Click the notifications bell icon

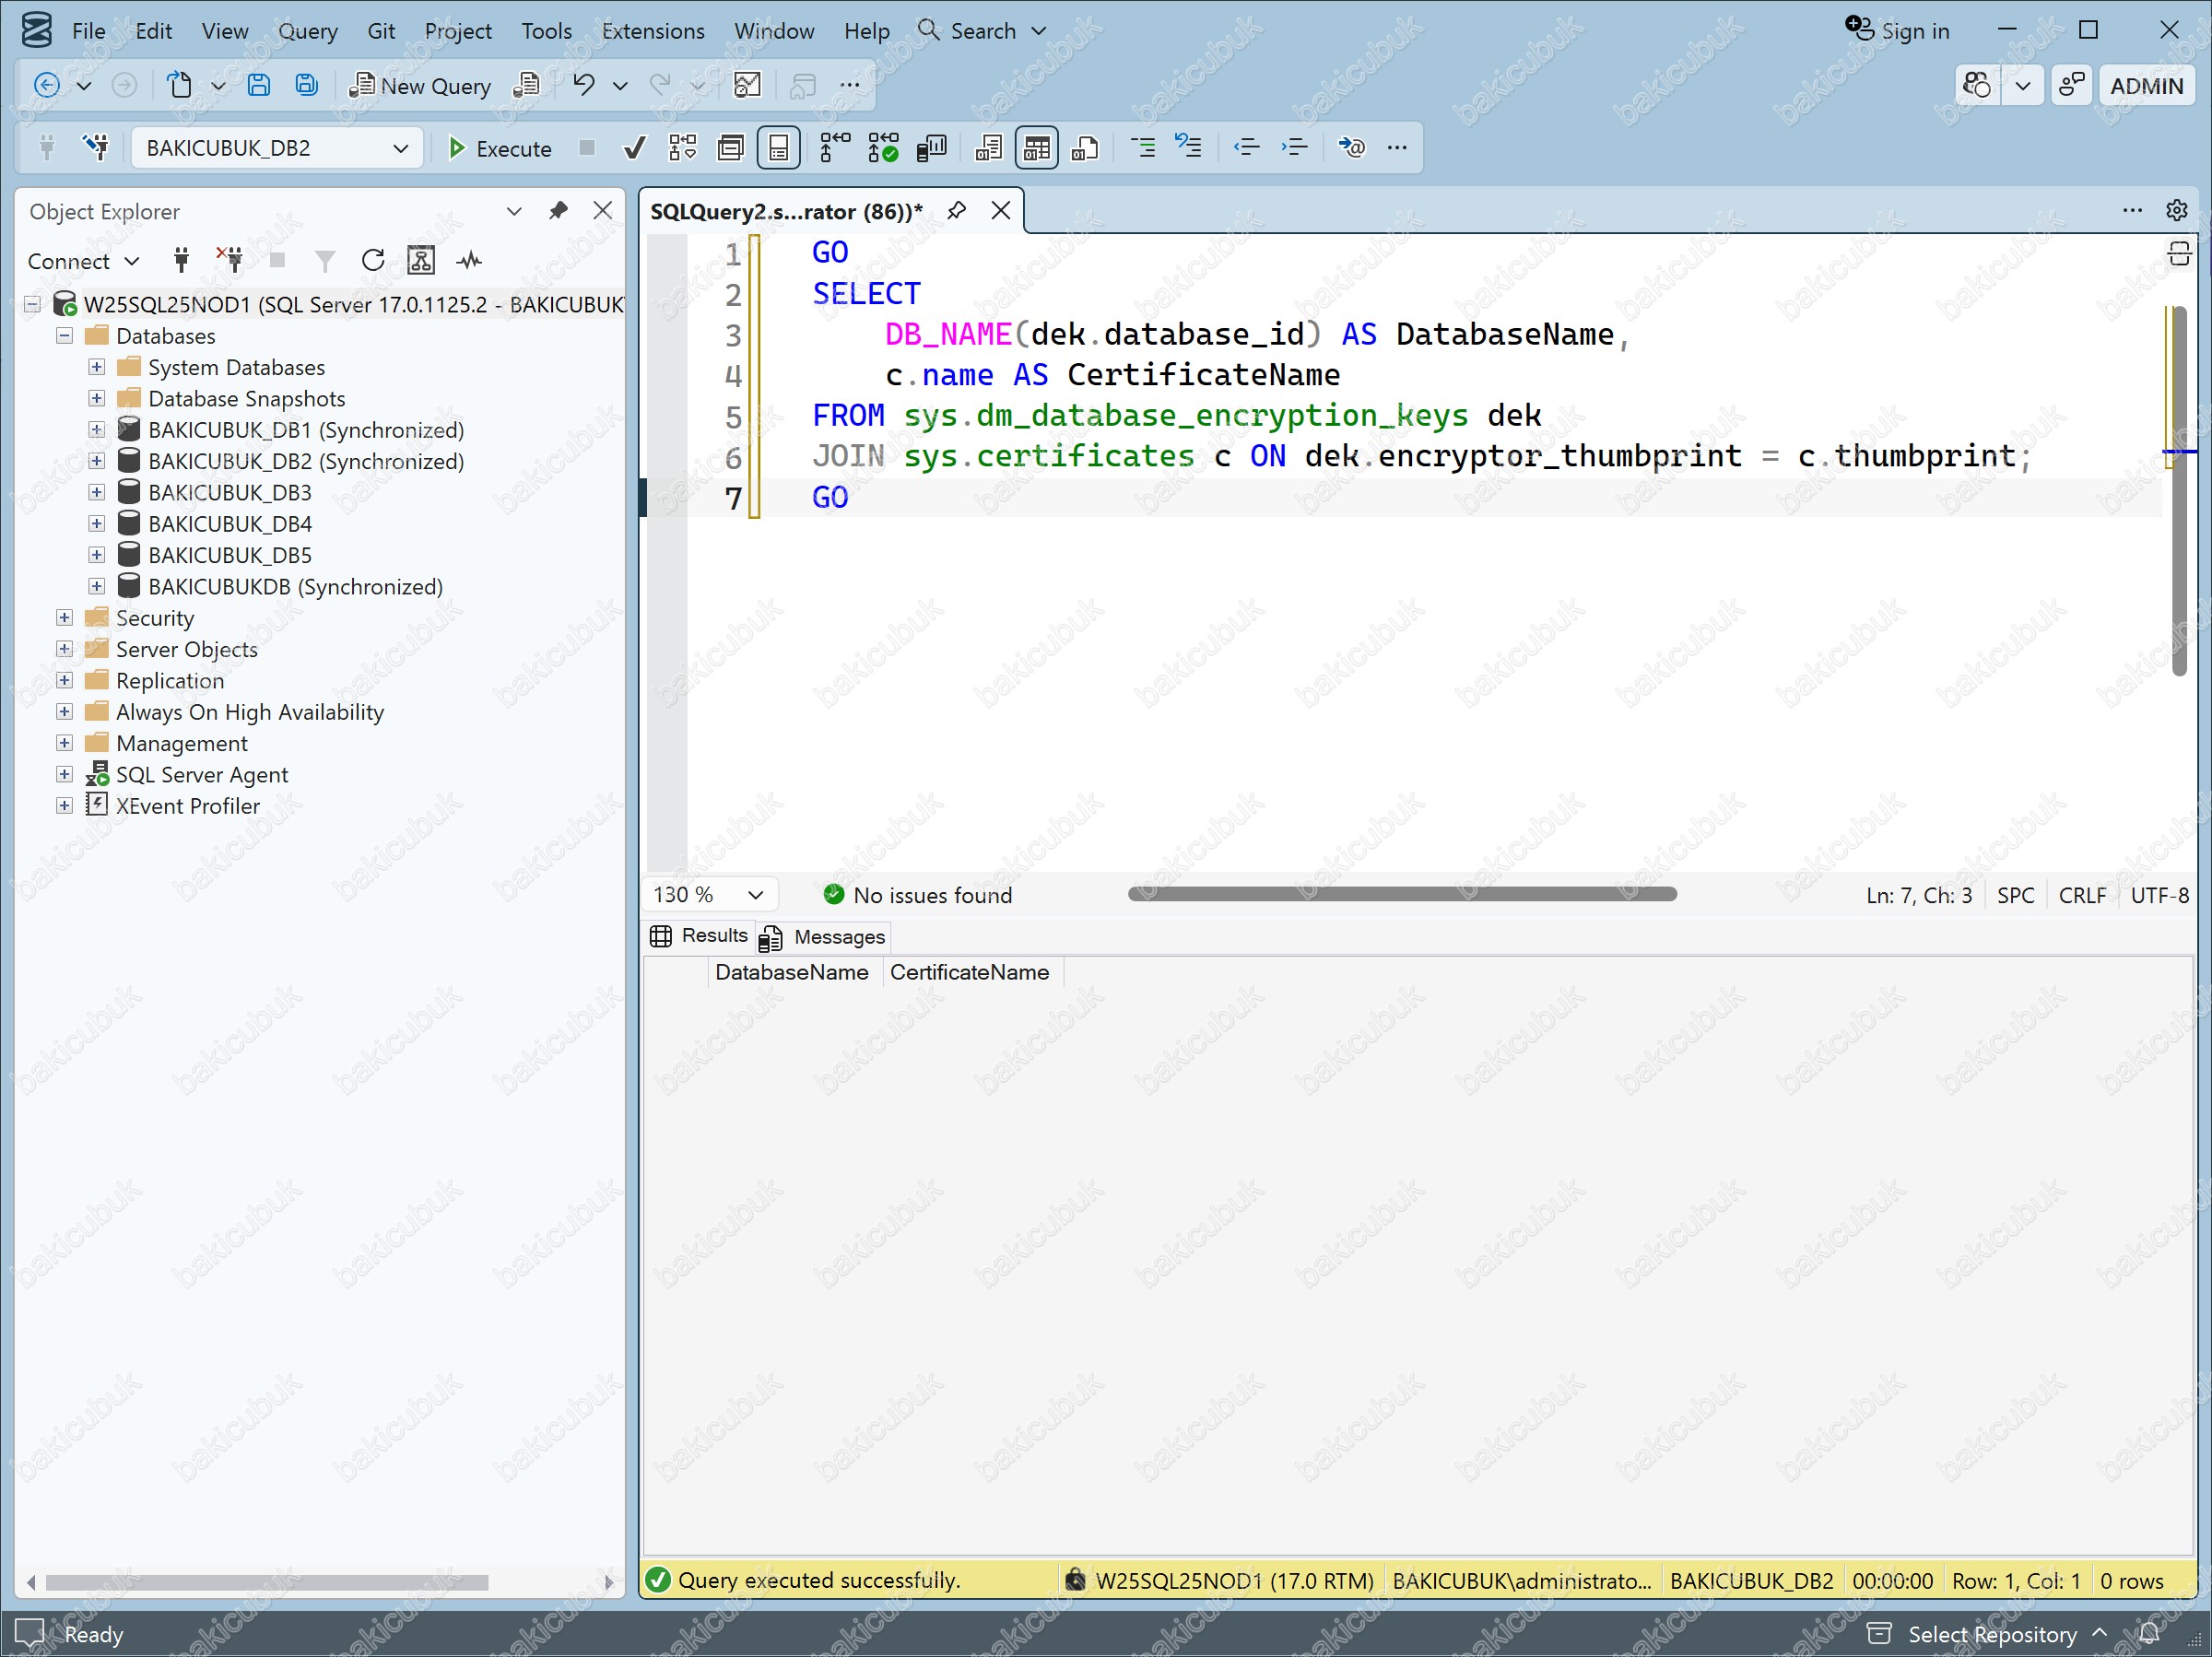[2148, 1634]
